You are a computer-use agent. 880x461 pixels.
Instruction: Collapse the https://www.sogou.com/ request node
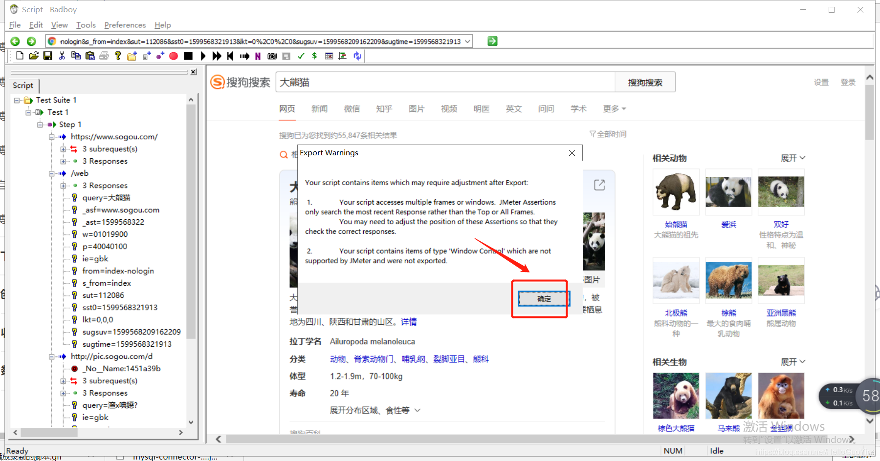point(52,137)
